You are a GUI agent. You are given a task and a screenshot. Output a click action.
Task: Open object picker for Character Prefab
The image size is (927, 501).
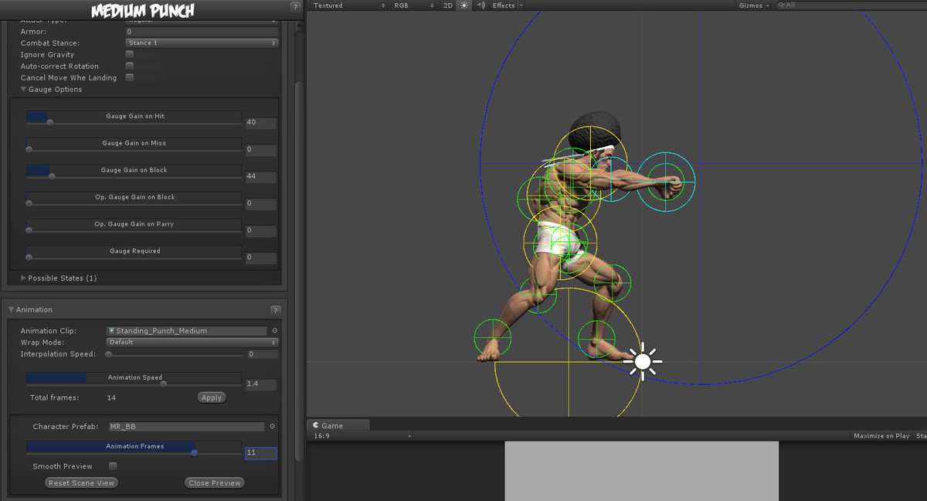pyautogui.click(x=272, y=426)
